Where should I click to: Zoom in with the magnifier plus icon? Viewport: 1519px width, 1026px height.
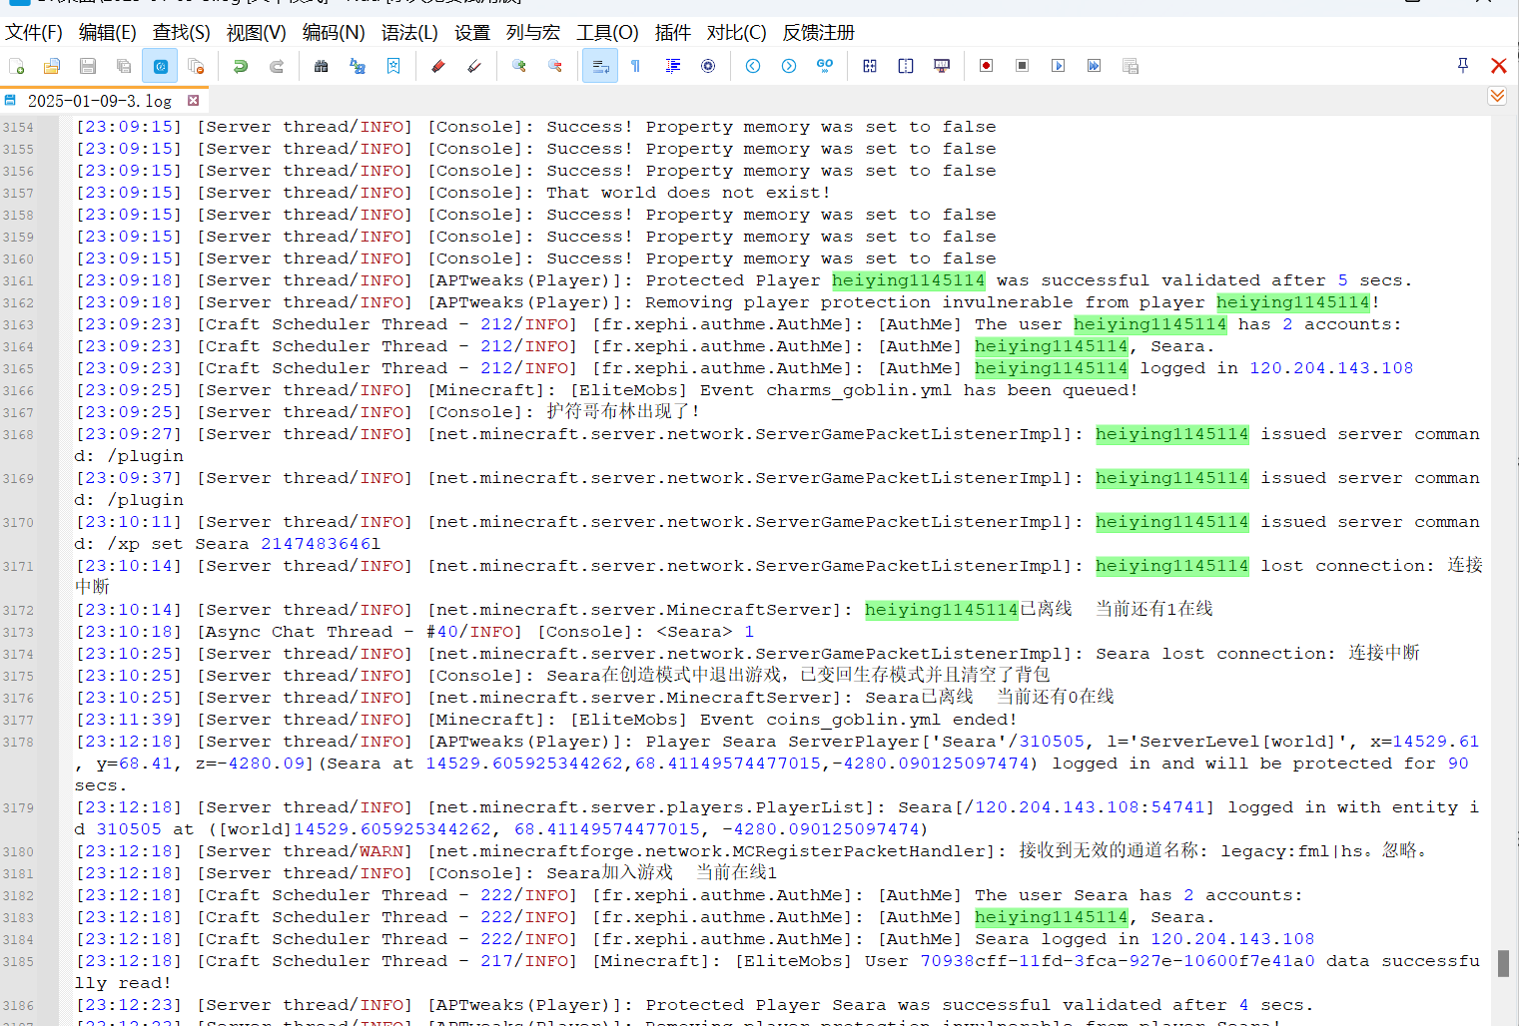click(x=519, y=66)
